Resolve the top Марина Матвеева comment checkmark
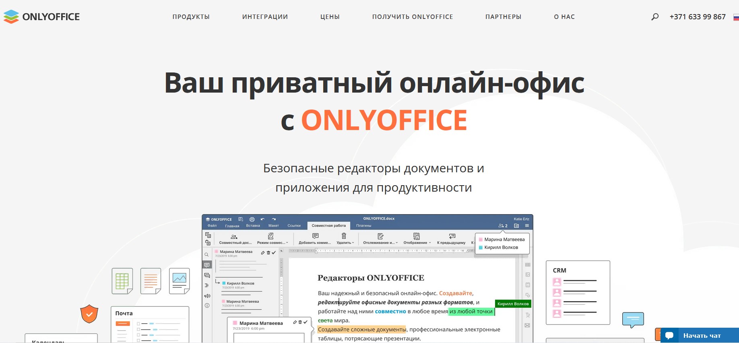The height and width of the screenshot is (343, 739). (274, 252)
